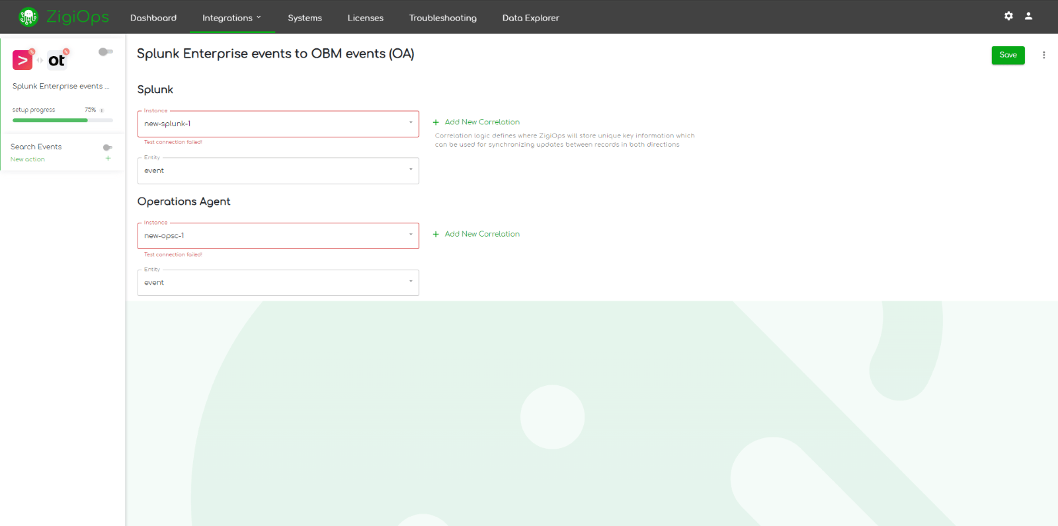
Task: Select the Search Events action
Action: [x=36, y=147]
